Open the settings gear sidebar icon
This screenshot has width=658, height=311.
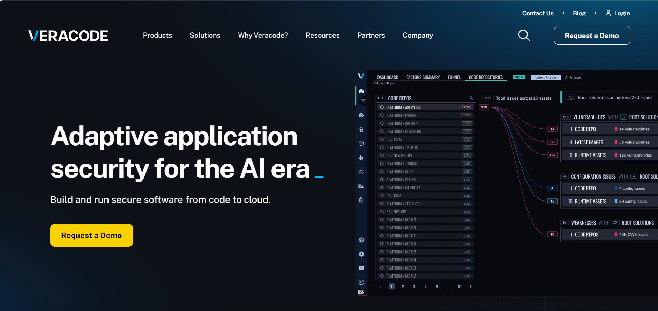(361, 254)
